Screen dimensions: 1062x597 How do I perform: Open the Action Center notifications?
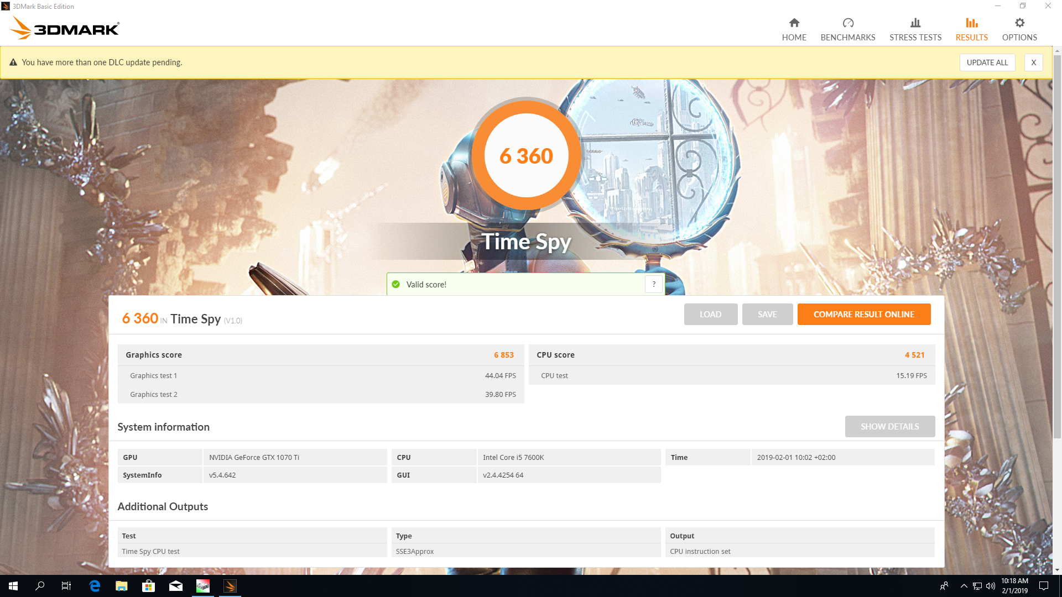pos(1044,586)
